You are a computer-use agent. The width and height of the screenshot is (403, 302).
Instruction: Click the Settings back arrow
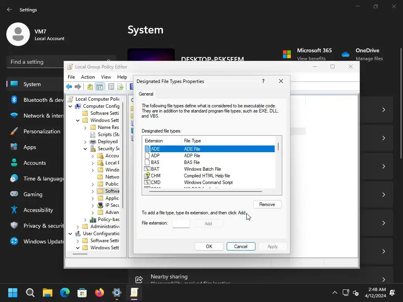point(9,9)
